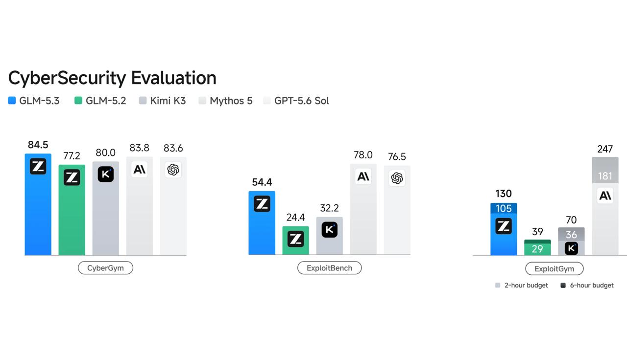The height and width of the screenshot is (352, 627).
Task: Select the Z logo on ExploitGym 130 bar
Action: [504, 226]
